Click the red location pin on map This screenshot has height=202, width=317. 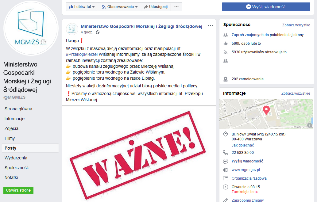pos(266,110)
